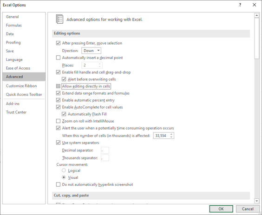Select the Logical cursor movement option
The image size is (262, 215).
[x=64, y=170]
